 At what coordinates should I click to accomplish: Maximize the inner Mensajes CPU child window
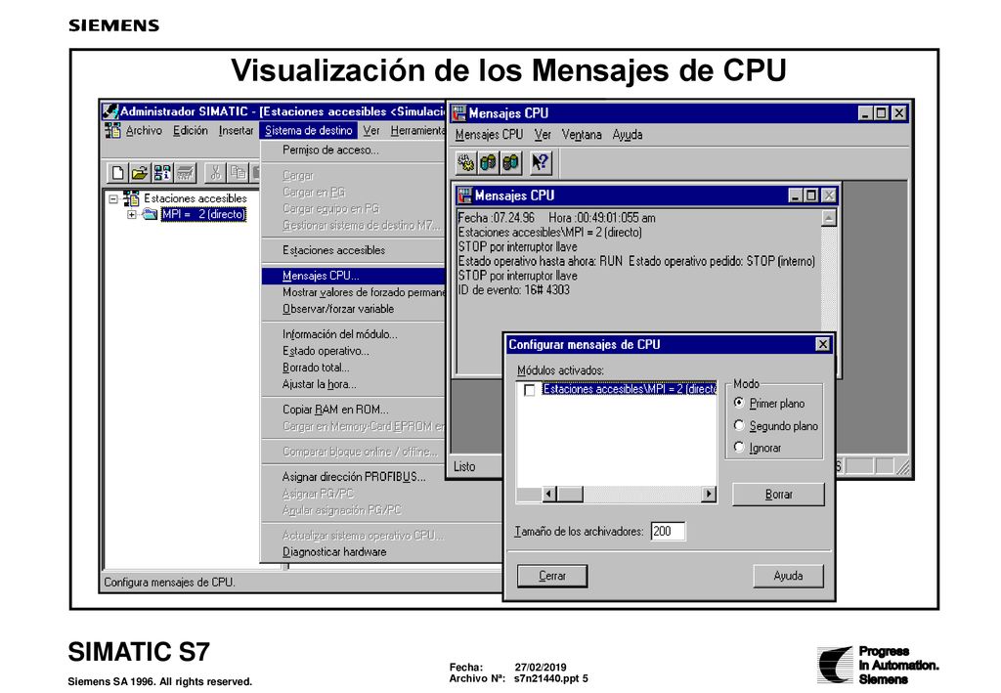810,195
